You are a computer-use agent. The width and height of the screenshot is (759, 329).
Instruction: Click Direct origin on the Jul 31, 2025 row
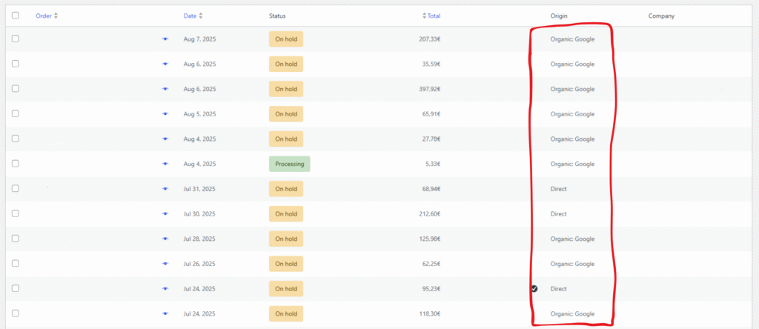tap(559, 189)
